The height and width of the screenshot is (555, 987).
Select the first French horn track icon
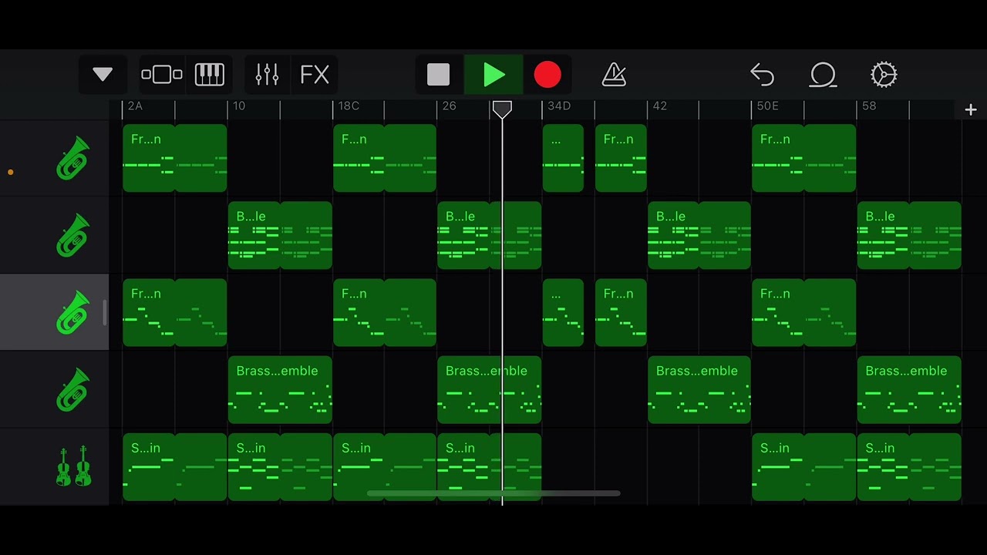tap(73, 158)
